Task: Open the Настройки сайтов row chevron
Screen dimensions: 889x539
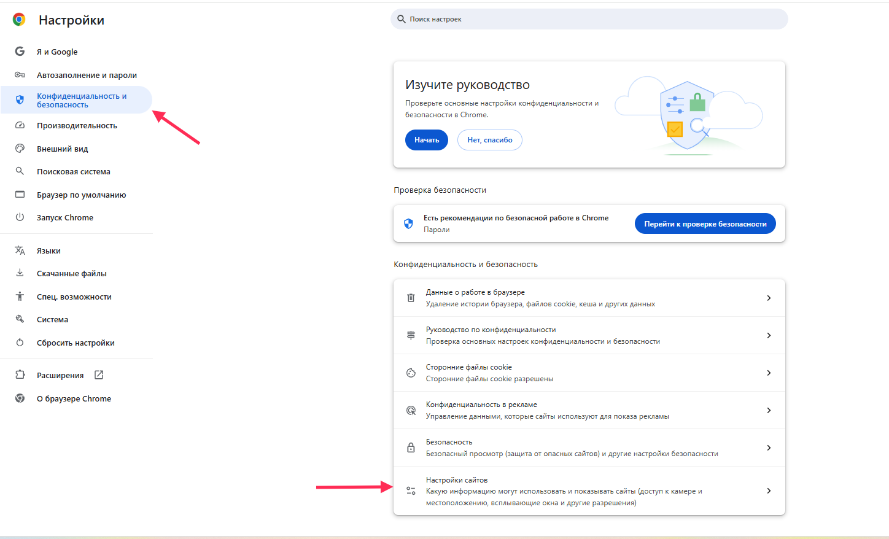Action: coord(769,491)
